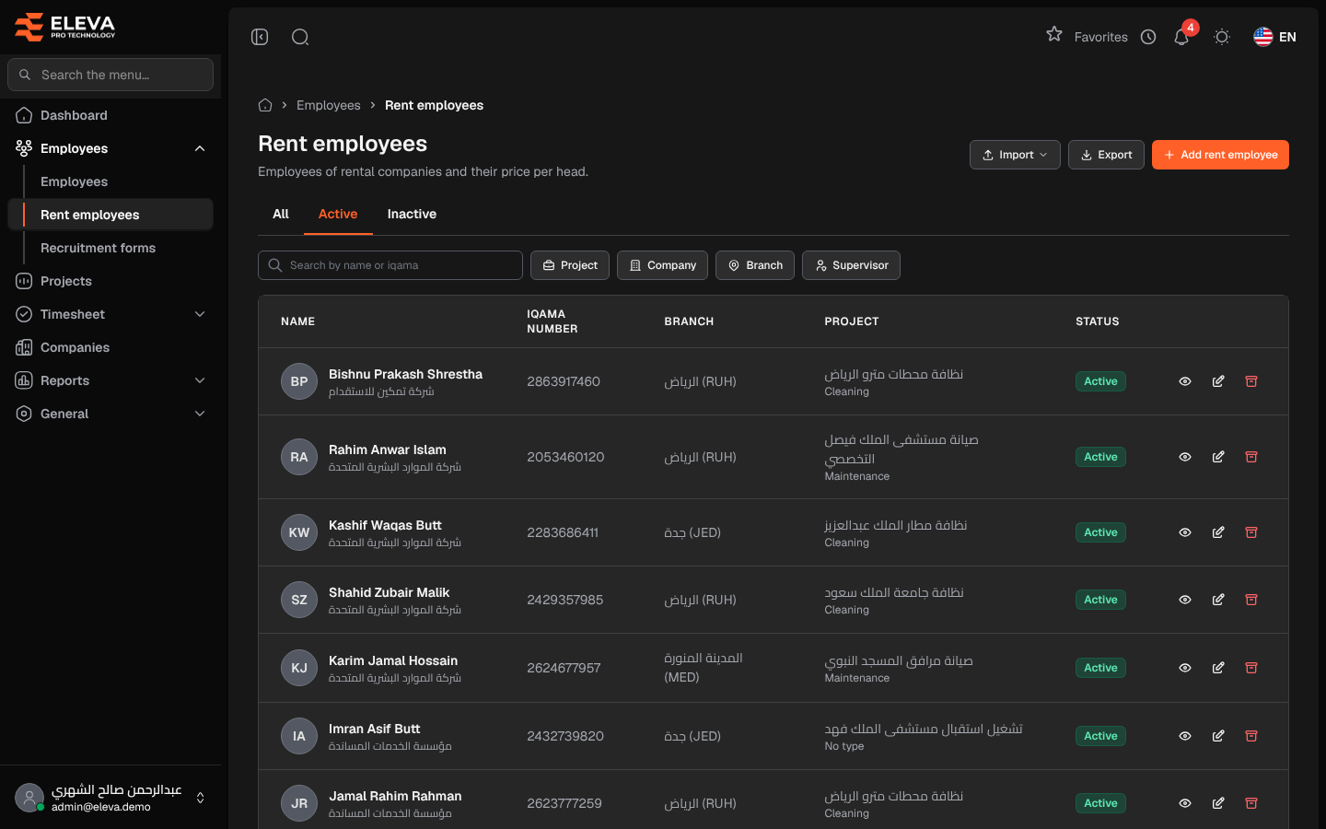View Shahid Zubair Malik via eye icon
The image size is (1326, 829).
tap(1185, 600)
